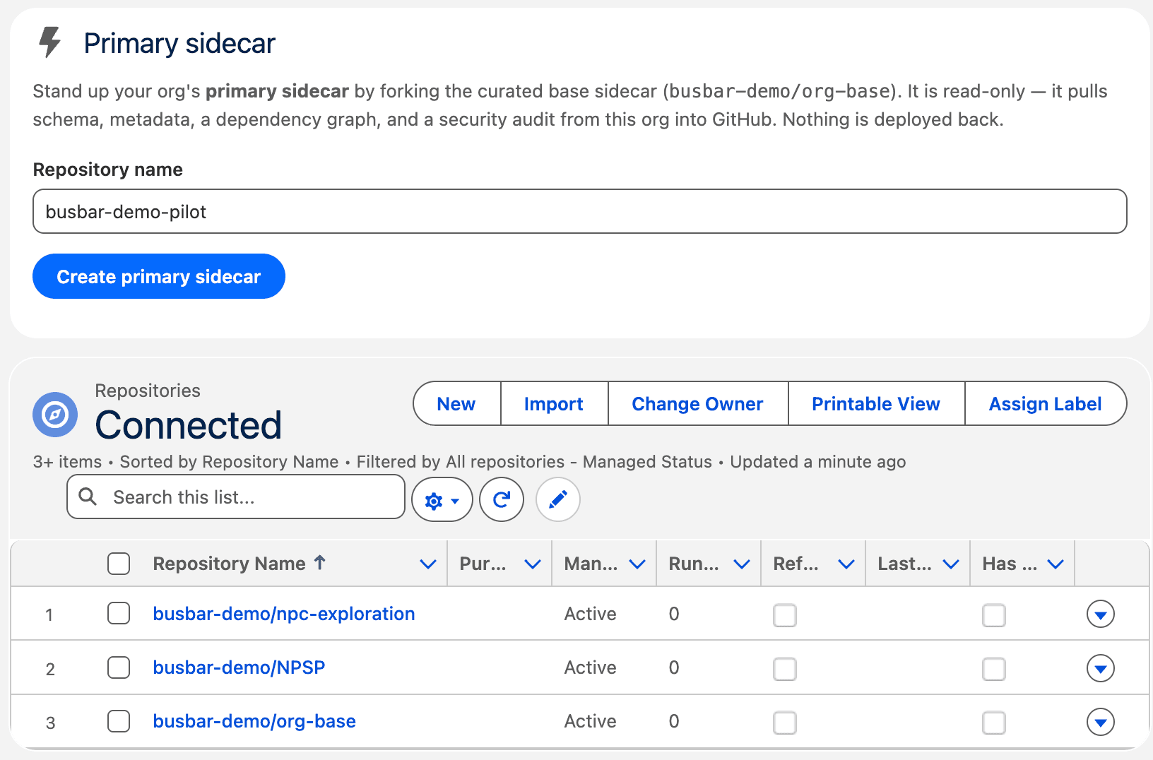
Task: Toggle Has... checkbox in NPSP row
Action: [x=994, y=669]
